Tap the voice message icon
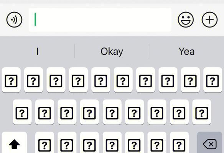Viewport: 224px width, 153px height. click(14, 20)
